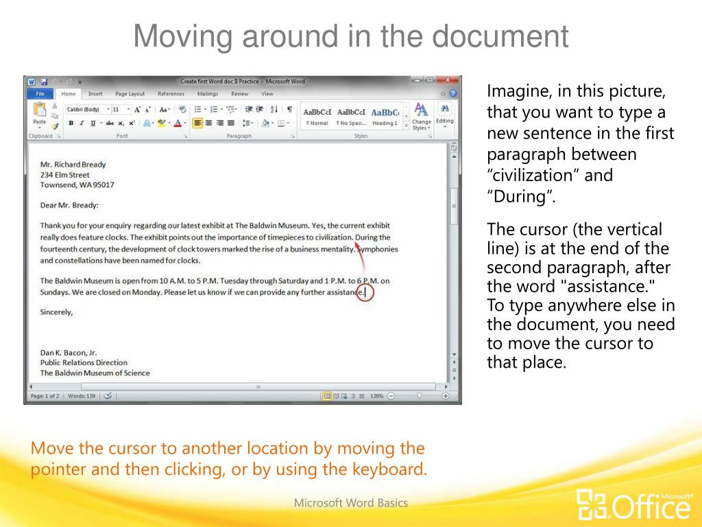Toggle Center alignment
The image size is (702, 527).
tap(208, 124)
